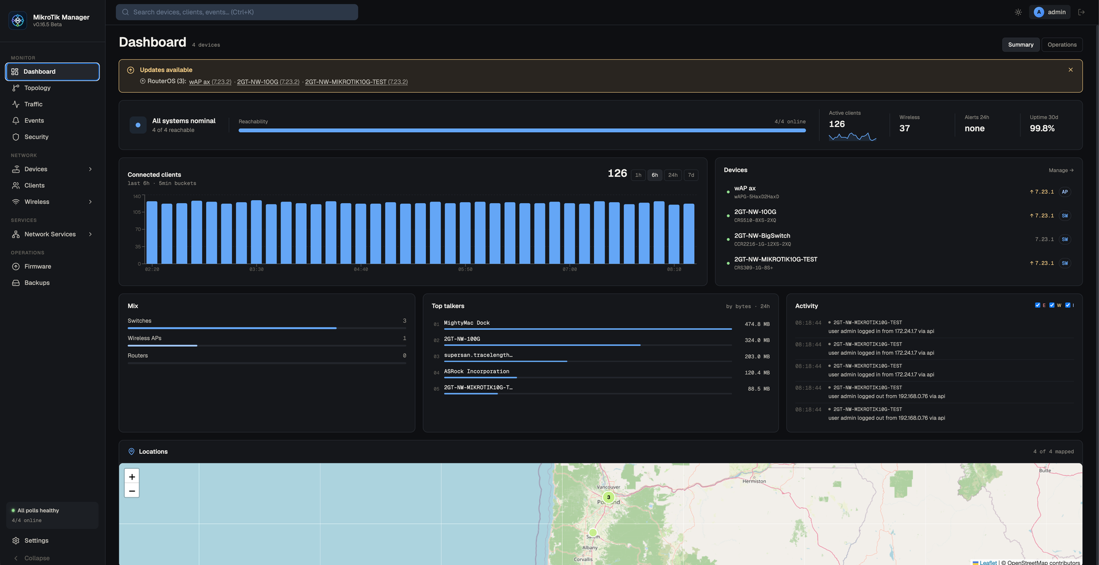Click the Leaflet attribution link

pyautogui.click(x=989, y=563)
